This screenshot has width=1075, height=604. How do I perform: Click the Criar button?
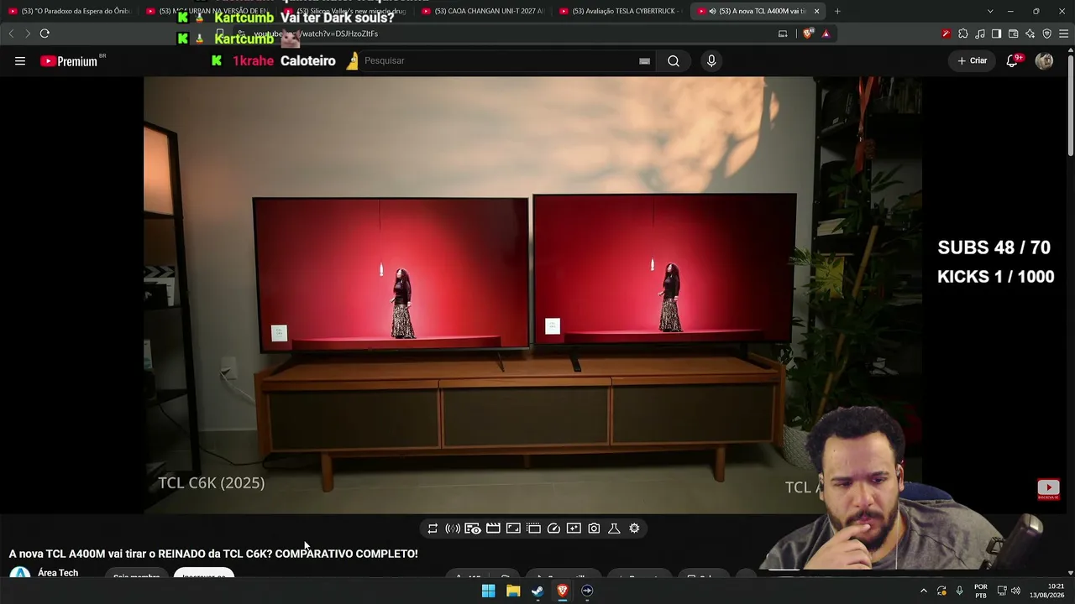coord(973,60)
